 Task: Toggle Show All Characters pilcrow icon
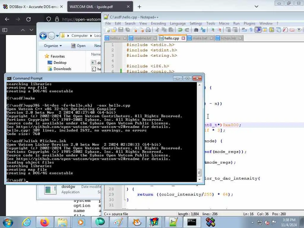(x=251, y=30)
